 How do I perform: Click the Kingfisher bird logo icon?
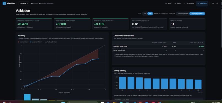[4, 3]
